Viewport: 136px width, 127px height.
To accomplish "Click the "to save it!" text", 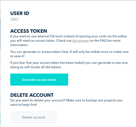I will tap(17, 56).
